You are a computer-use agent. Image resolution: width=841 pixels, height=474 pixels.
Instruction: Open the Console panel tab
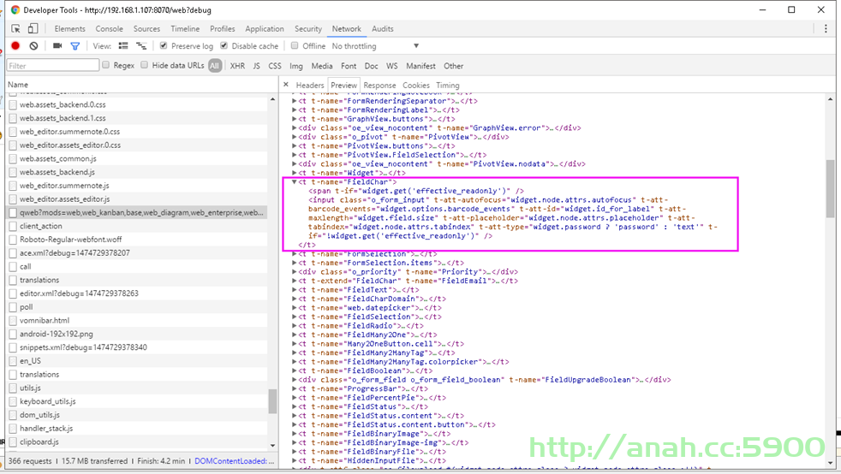pos(109,29)
